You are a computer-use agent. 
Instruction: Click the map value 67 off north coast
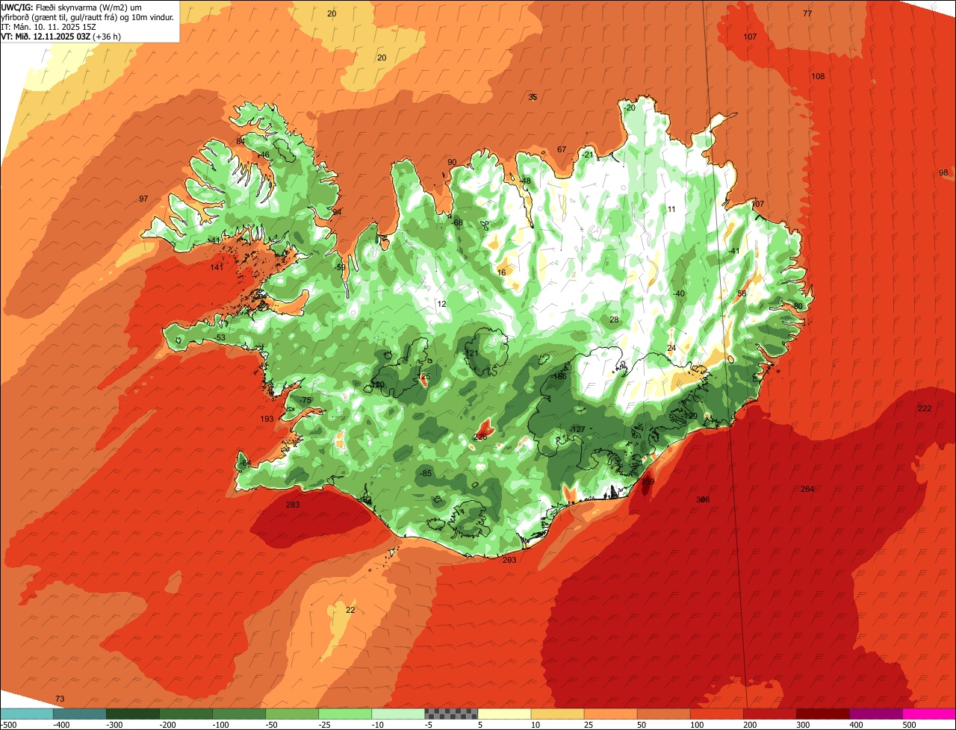562,150
